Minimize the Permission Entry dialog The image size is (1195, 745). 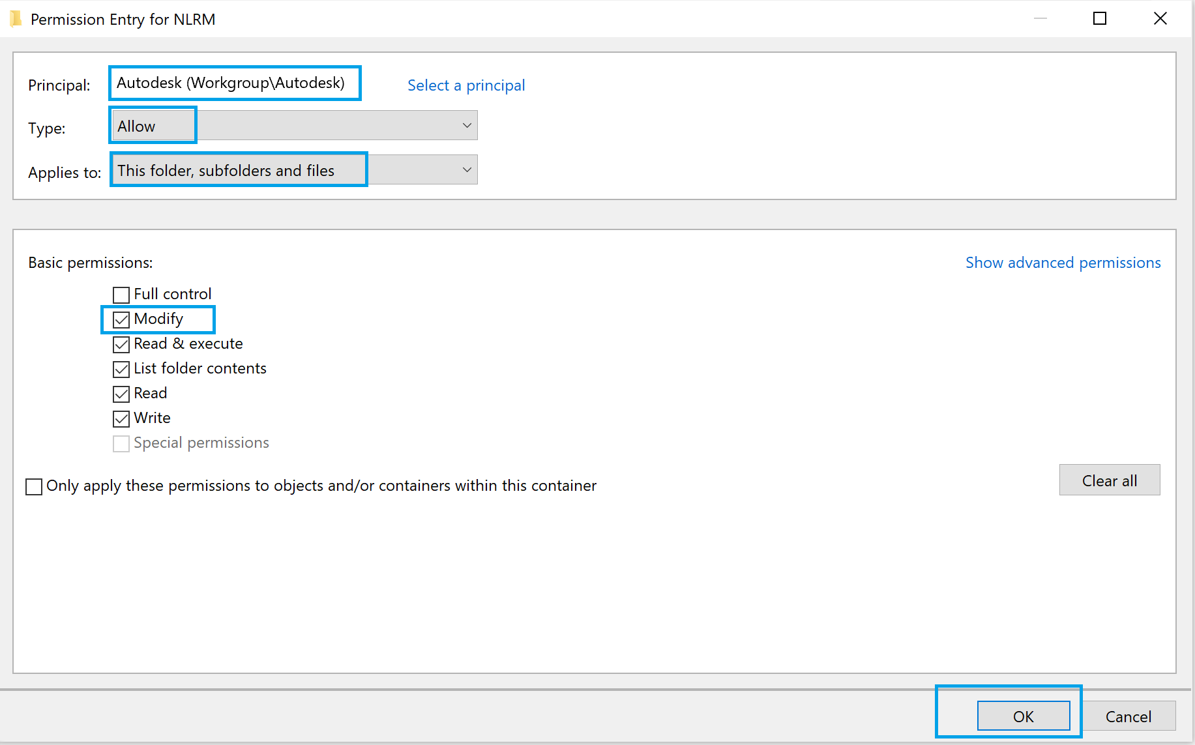click(x=1040, y=19)
